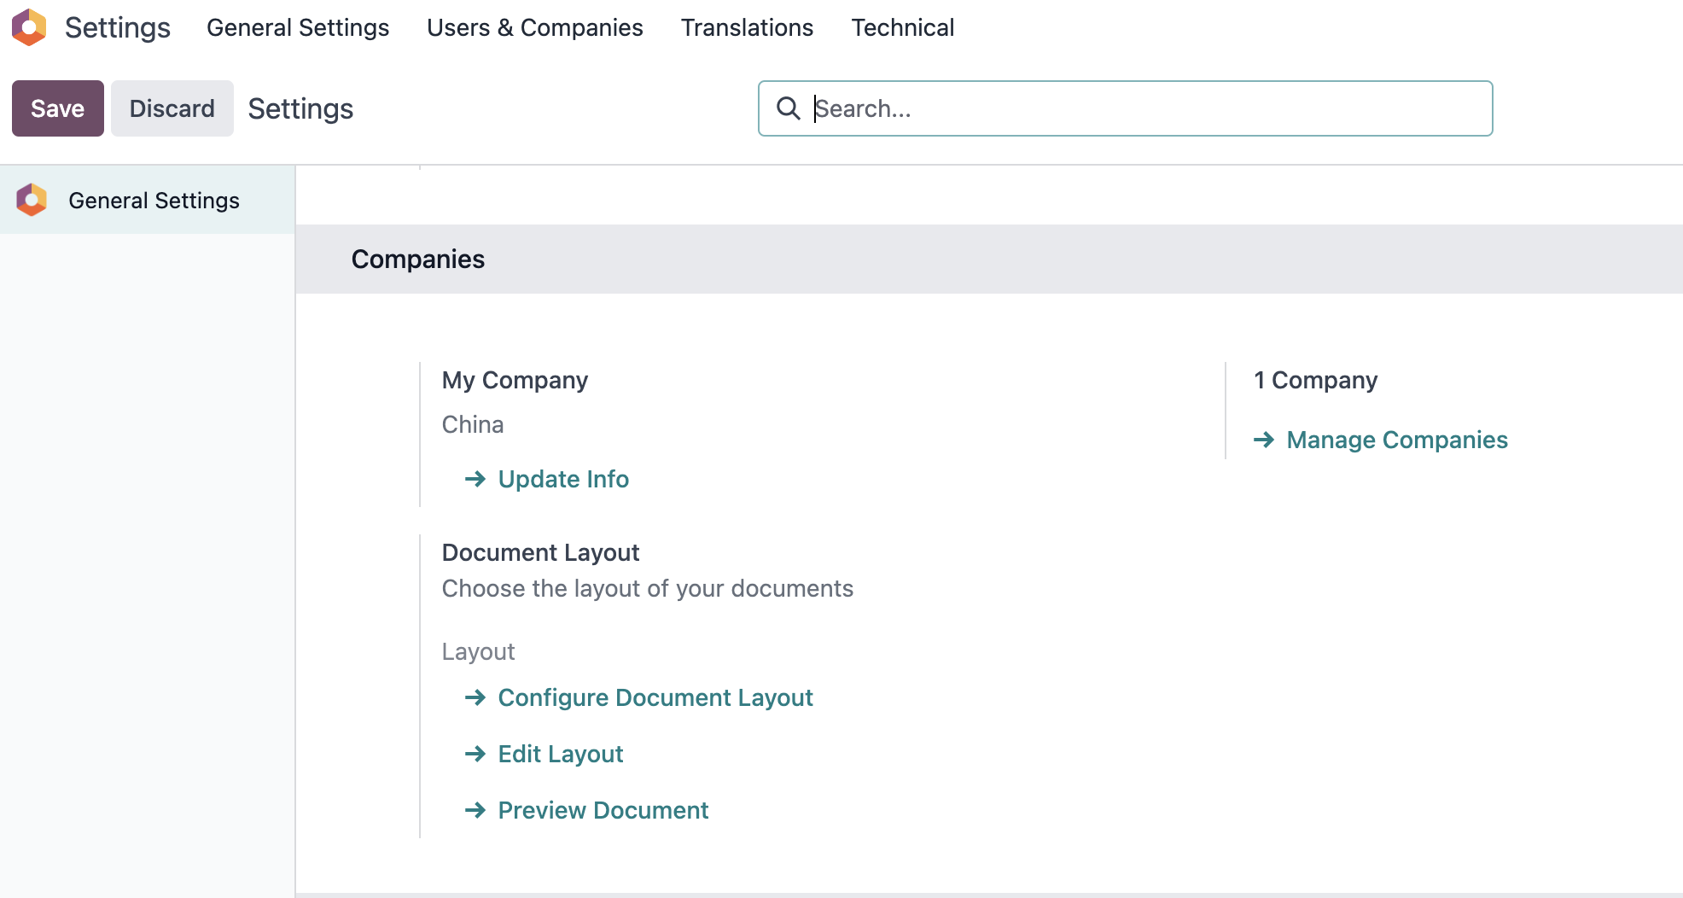This screenshot has width=1683, height=898.
Task: Click the arrow icon beside Edit Layout
Action: click(x=475, y=754)
